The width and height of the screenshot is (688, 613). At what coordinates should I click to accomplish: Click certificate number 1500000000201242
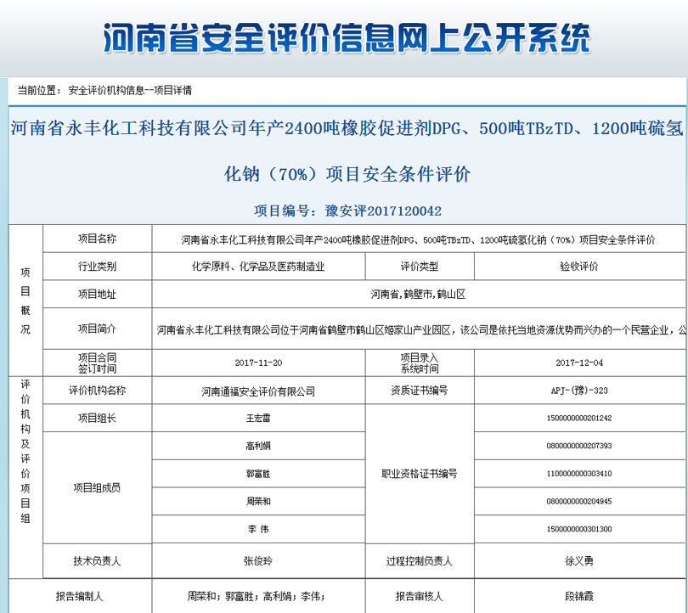point(579,418)
